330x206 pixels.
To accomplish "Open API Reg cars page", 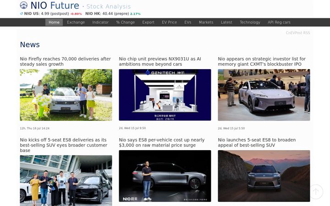I will pos(279,22).
